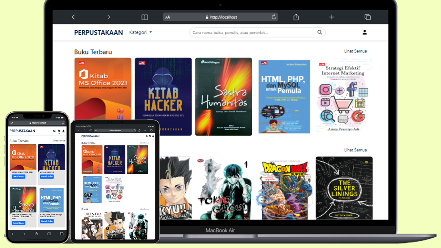The width and height of the screenshot is (441, 248).
Task: Tap PERPUSTAKAAN logo on phone site
Action: pos(22,131)
